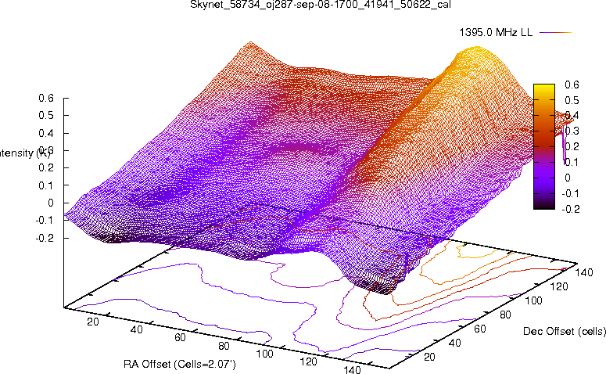This screenshot has height=374, width=606.
Task: Select the legend entry '1395.0 MHz LL'
Action: tap(496, 33)
